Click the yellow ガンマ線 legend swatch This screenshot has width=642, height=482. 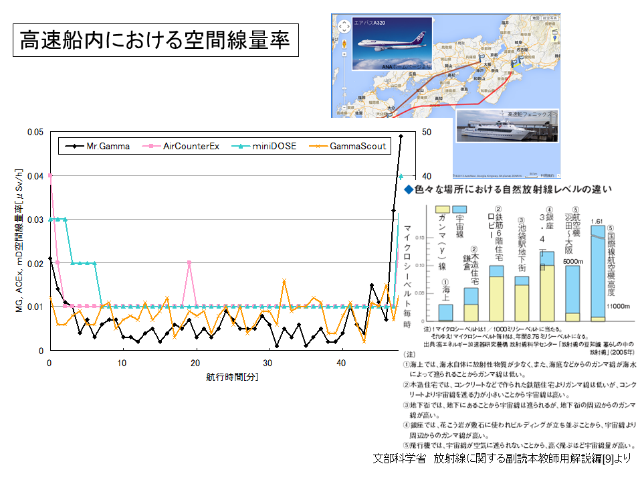[x=442, y=210]
